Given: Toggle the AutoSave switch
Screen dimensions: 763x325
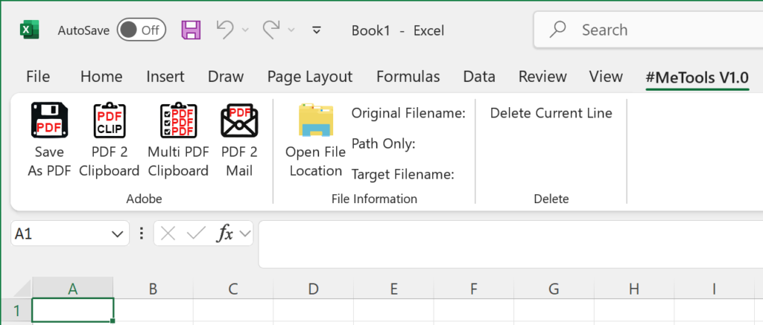Looking at the screenshot, I should (141, 30).
